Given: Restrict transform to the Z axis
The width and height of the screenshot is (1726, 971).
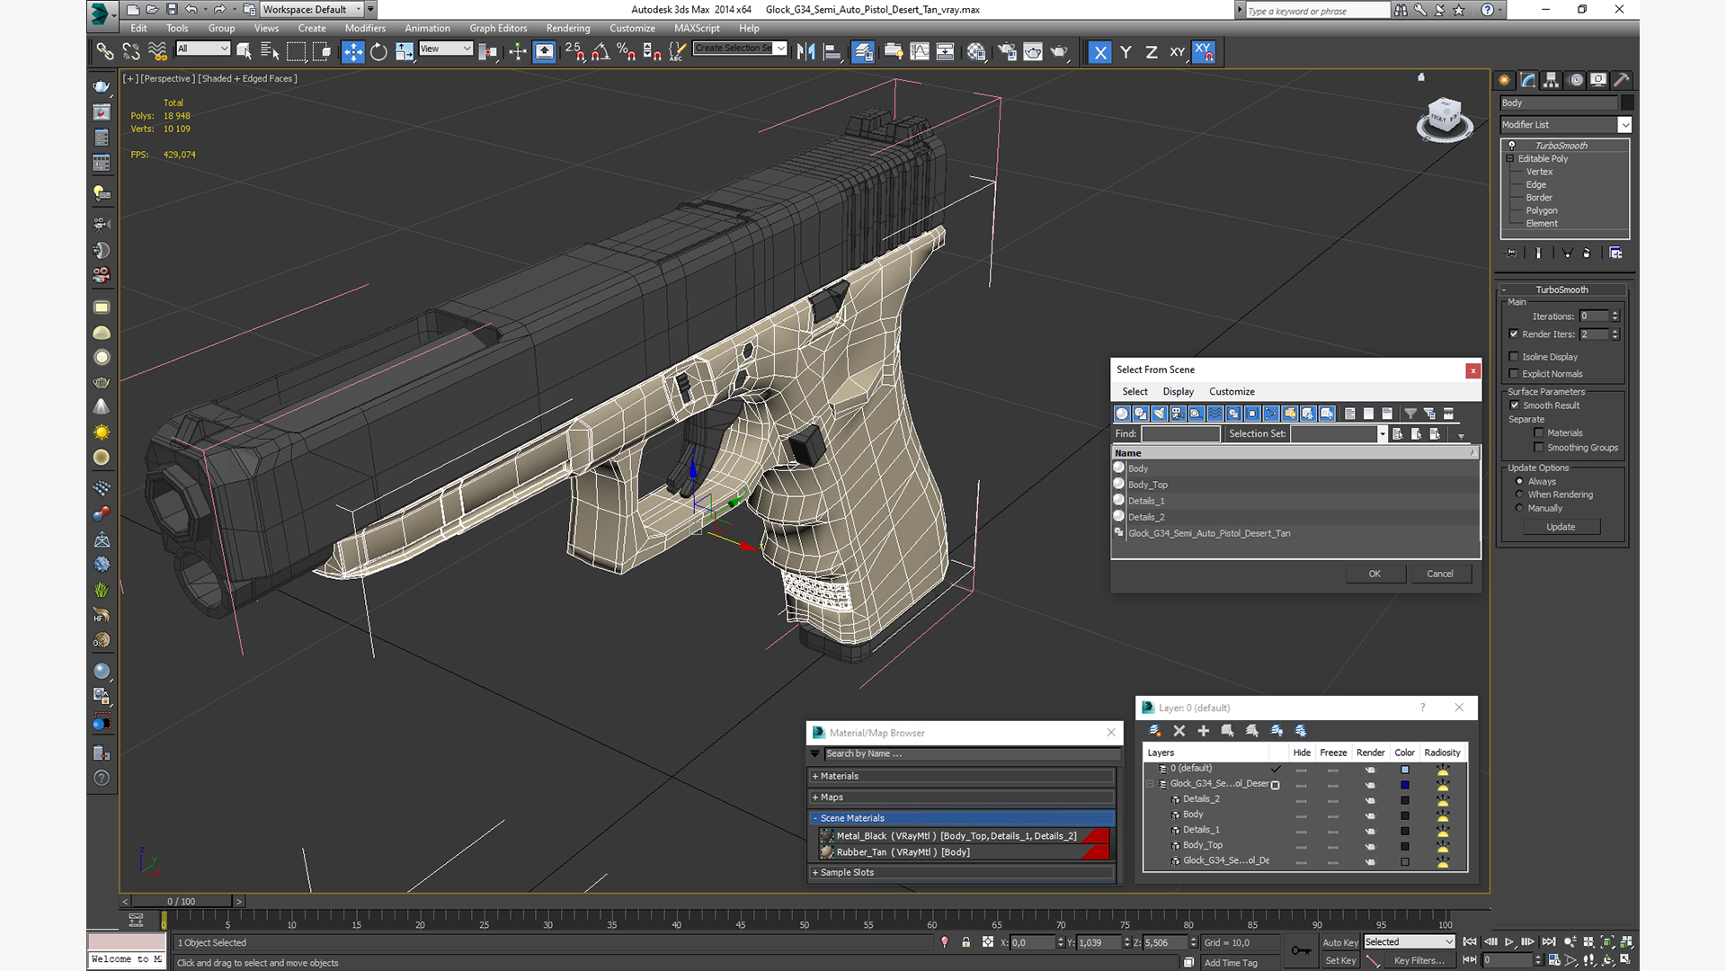Looking at the screenshot, I should [x=1152, y=52].
